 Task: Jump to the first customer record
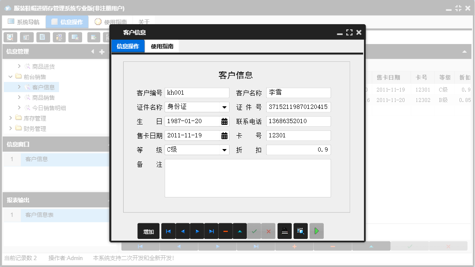(168, 231)
